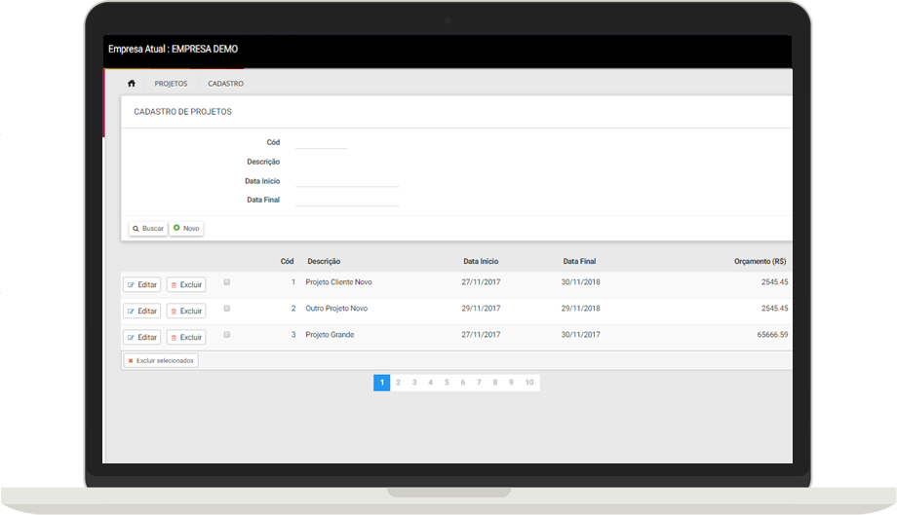Click the CADASTRO DE PROJETOS panel title

pos(182,111)
